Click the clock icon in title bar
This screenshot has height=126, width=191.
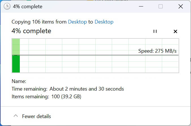point(7,6)
